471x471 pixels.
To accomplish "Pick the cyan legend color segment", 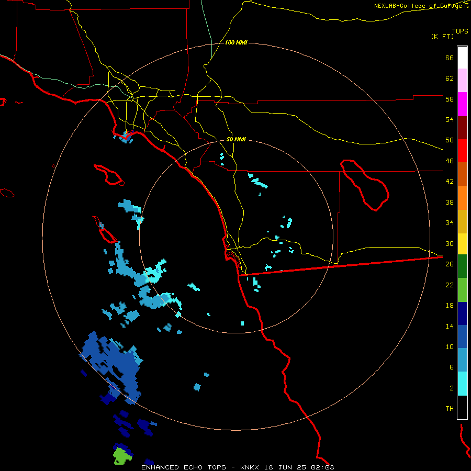I will (462, 384).
